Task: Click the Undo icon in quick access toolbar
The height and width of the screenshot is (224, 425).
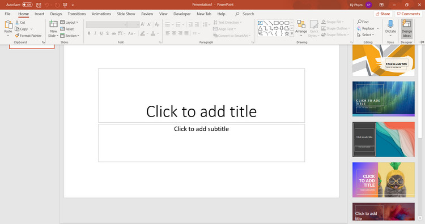Action: coord(46,5)
